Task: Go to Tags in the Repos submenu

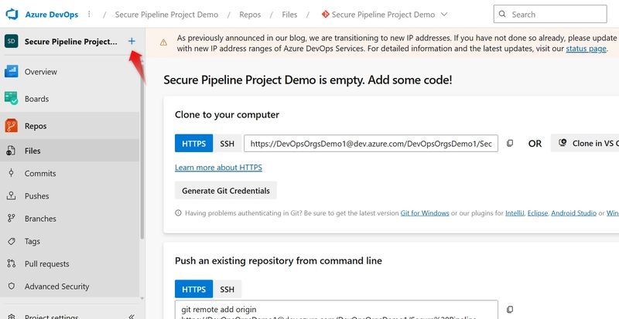Action: 70,241
